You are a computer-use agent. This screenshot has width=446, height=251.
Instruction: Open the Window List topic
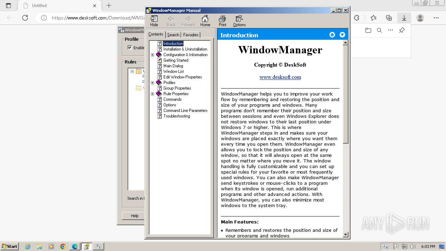174,71
